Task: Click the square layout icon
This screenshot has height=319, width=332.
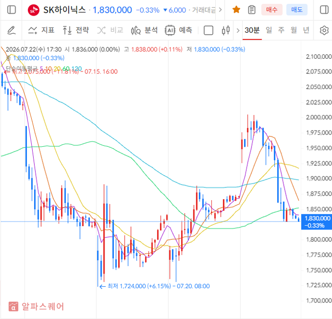Action: pyautogui.click(x=208, y=30)
